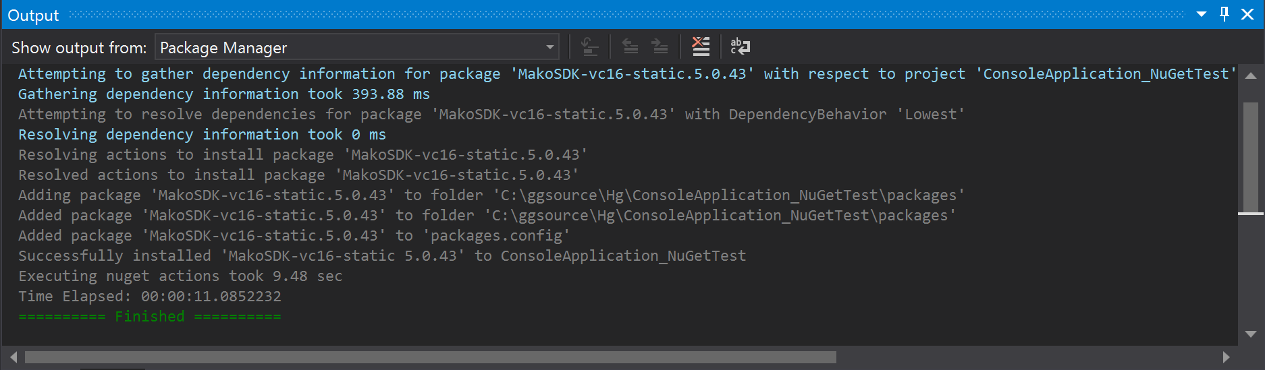Click the green Finished line in output
This screenshot has height=370, width=1265.
[x=149, y=316]
